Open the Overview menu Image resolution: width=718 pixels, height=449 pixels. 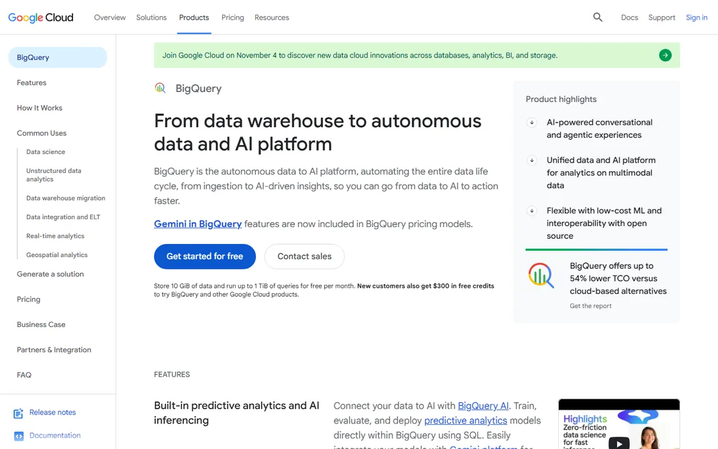[110, 18]
